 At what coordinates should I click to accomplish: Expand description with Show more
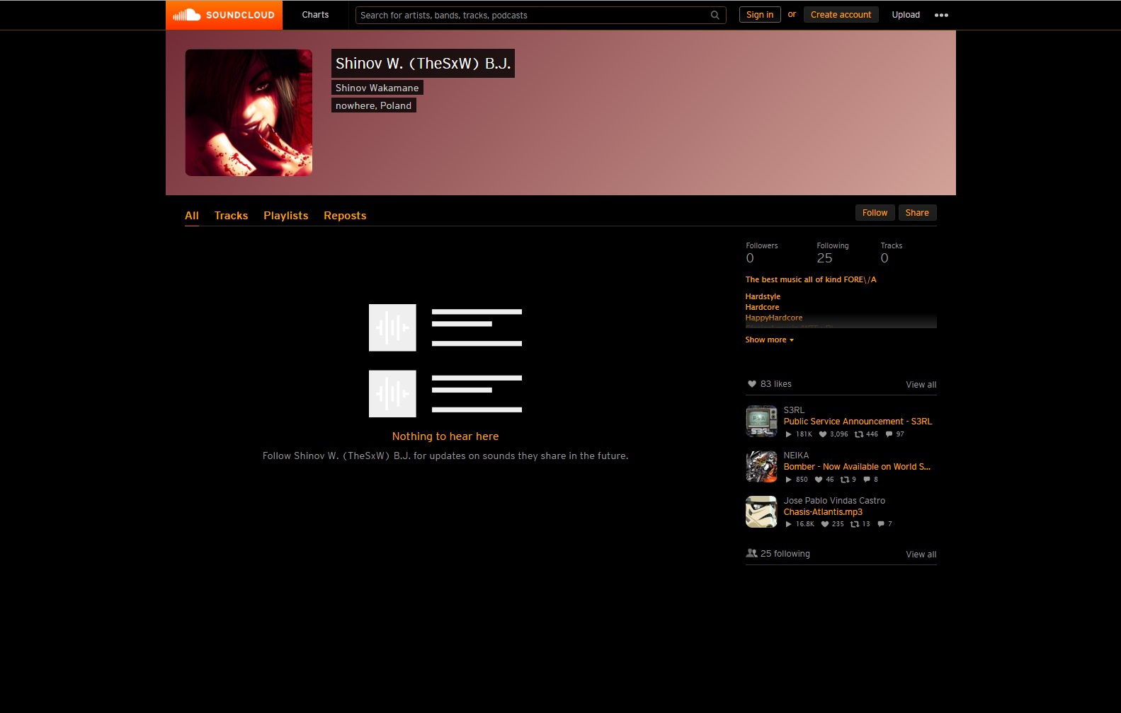coord(769,340)
